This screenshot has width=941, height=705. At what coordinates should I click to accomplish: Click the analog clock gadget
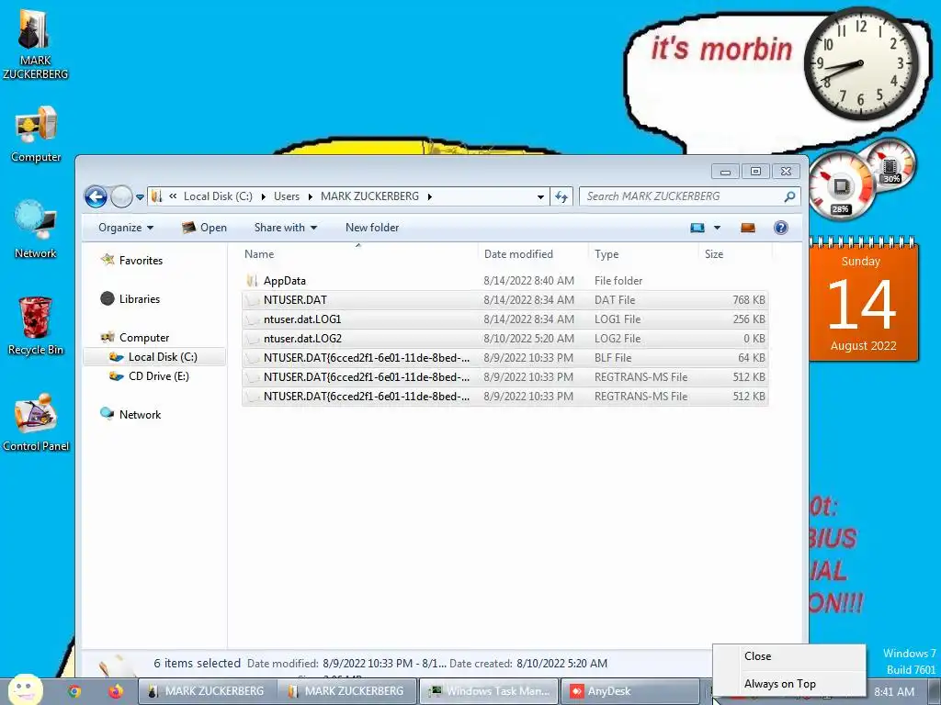[860, 63]
